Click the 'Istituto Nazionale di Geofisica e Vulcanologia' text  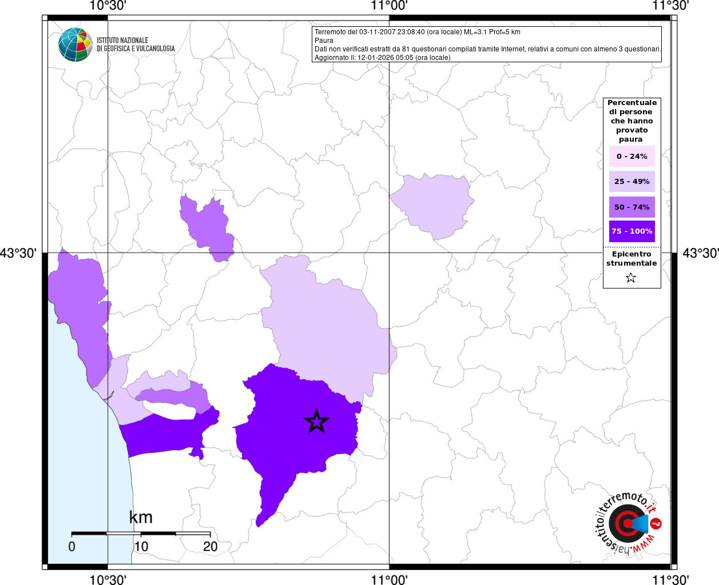[x=136, y=45]
